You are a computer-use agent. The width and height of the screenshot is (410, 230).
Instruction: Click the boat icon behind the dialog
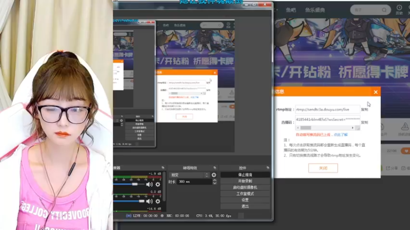pyautogui.click(x=405, y=126)
